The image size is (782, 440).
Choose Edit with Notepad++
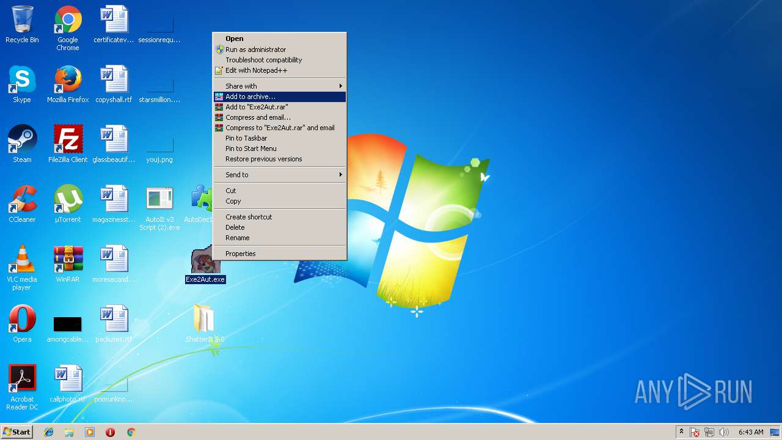click(280, 70)
